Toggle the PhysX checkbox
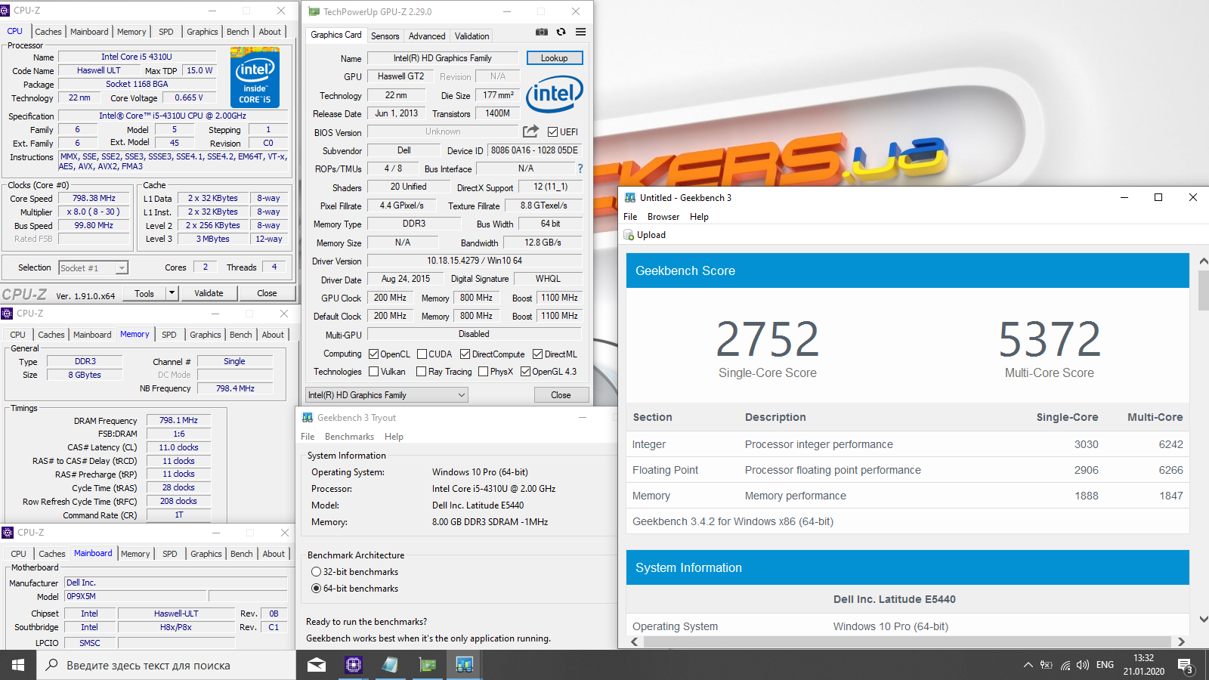 [x=483, y=371]
